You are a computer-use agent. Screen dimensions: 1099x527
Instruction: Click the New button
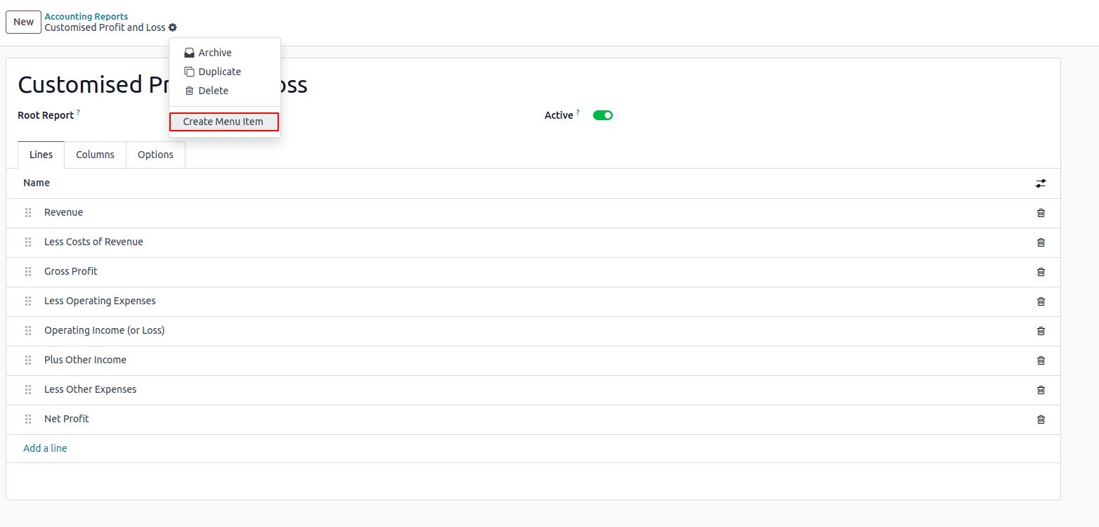23,22
